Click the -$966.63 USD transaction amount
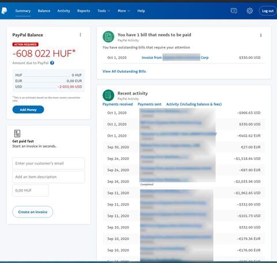277x263 pixels. (x=249, y=112)
